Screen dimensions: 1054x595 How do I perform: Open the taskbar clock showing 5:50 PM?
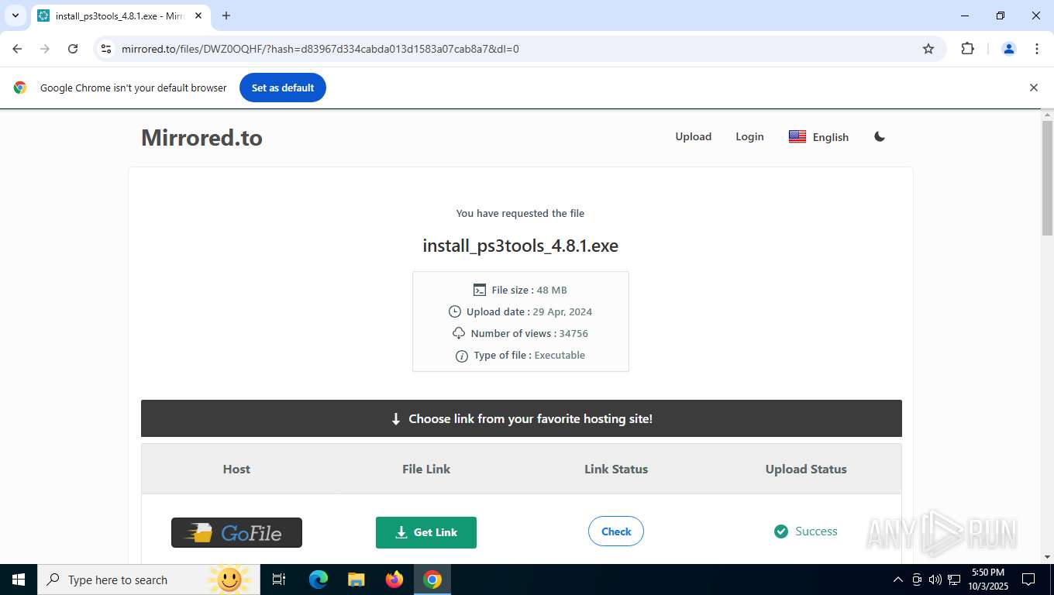pos(988,580)
